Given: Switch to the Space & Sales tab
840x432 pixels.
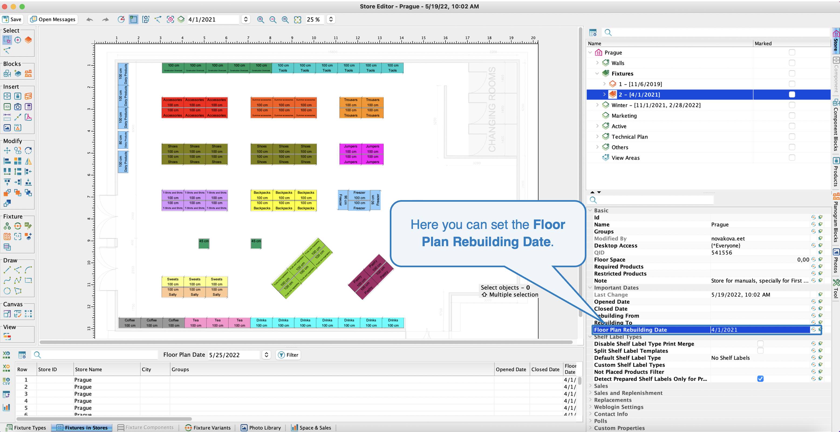Looking at the screenshot, I should (x=311, y=427).
